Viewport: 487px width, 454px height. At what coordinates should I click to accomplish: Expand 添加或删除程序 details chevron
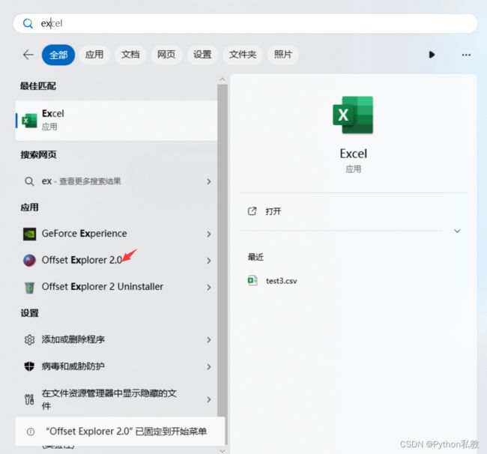(209, 340)
